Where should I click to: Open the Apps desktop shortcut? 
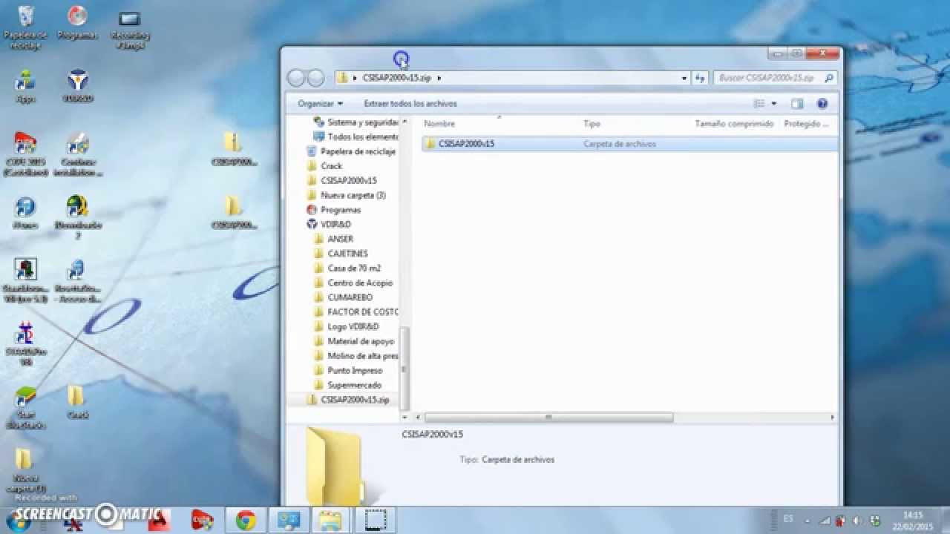(x=25, y=85)
